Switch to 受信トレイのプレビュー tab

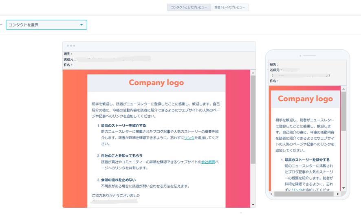[230, 7]
